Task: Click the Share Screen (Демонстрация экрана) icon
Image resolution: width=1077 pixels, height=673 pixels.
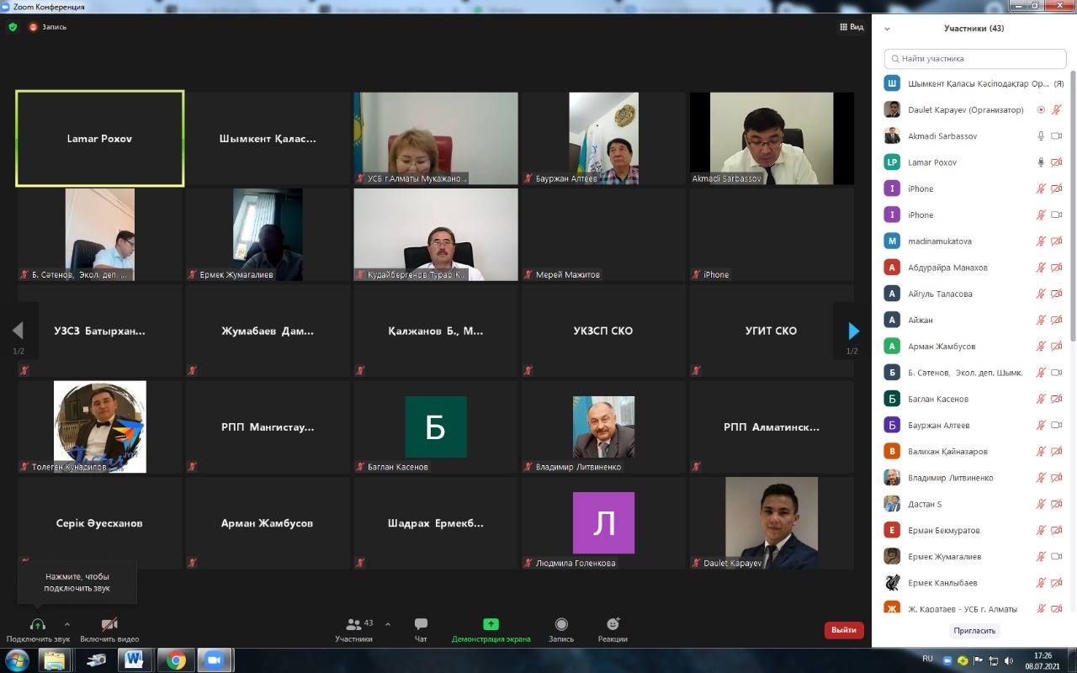Action: click(x=491, y=624)
